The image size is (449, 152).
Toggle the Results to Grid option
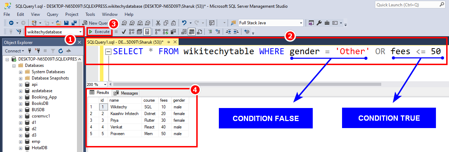tap(192, 32)
